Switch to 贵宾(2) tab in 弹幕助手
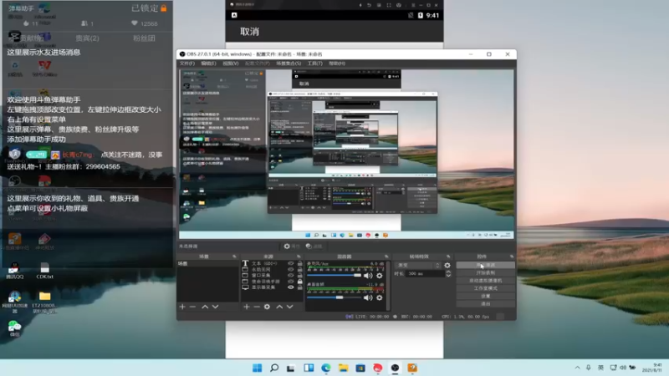Screen dimensions: 669x376 point(87,38)
